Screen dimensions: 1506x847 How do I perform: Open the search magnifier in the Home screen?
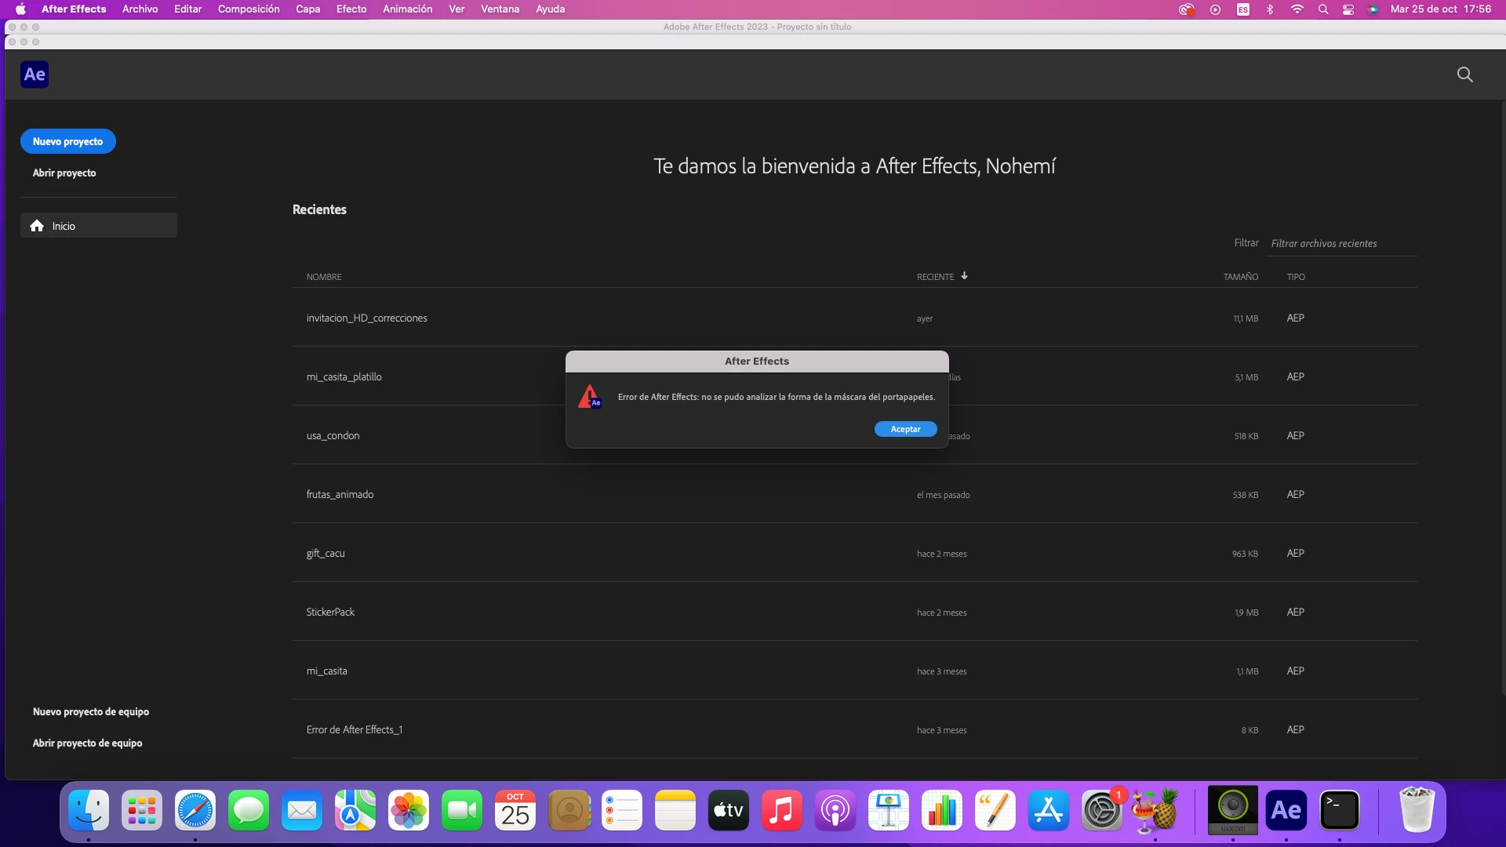click(1464, 75)
